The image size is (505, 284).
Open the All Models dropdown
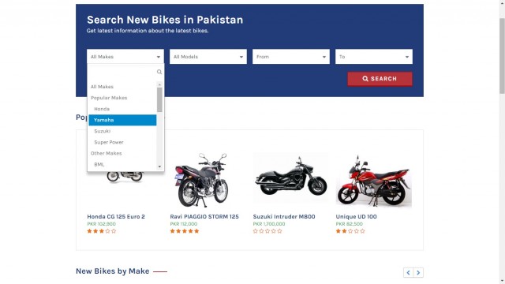[x=208, y=57]
